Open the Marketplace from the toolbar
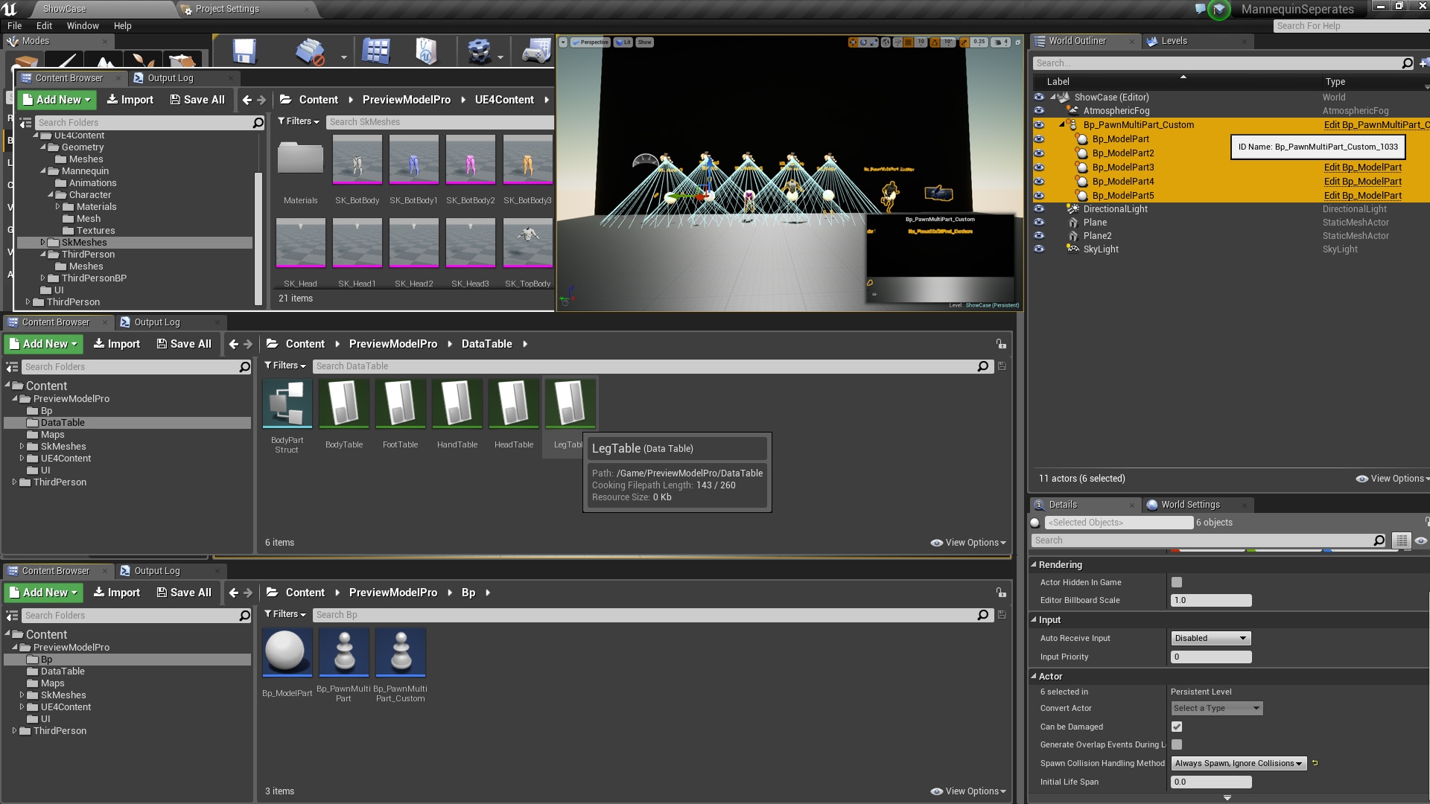Viewport: 1430px width, 804px height. (426, 51)
